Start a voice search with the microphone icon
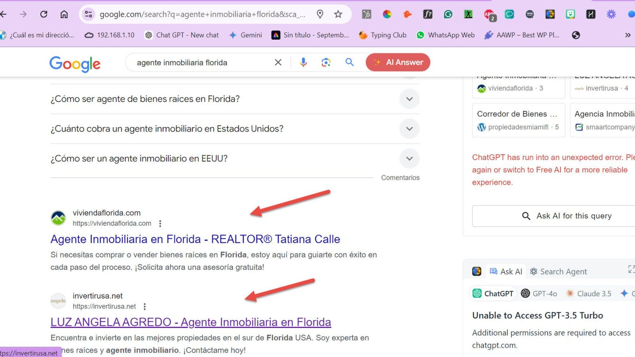Viewport: 635px width, 357px height. point(303,62)
